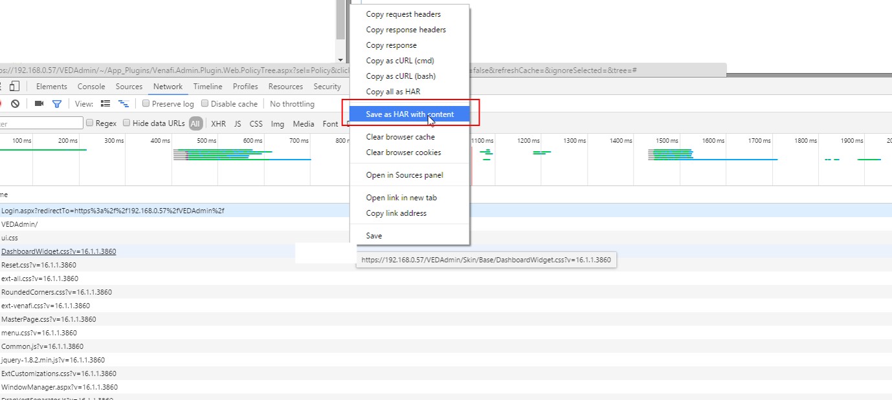The width and height of the screenshot is (892, 400).
Task: Open the Timeline tab
Action: pos(208,87)
